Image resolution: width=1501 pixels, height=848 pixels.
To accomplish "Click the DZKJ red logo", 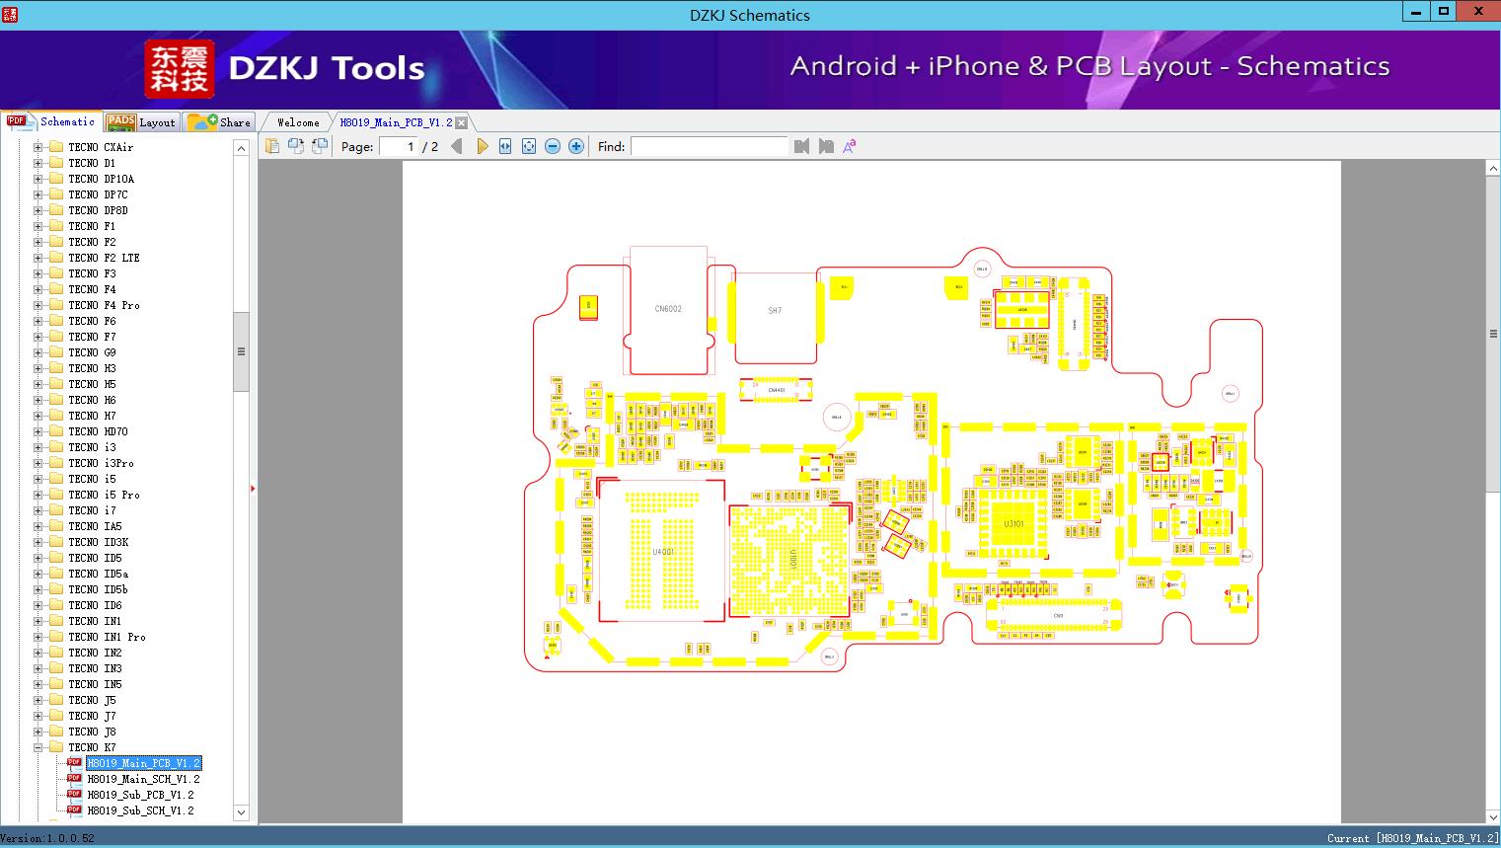I will (179, 69).
